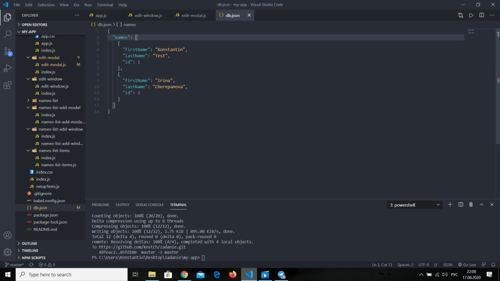The image size is (500, 281).
Task: Show the DEBUG CONSOLE panel tab
Action: coord(150,205)
